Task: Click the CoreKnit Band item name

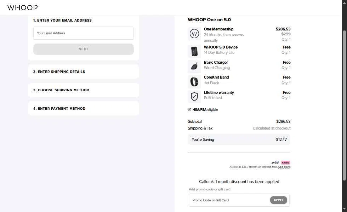Action: pyautogui.click(x=216, y=77)
